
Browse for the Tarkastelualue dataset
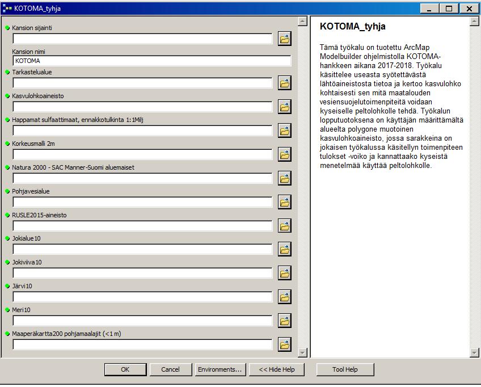[x=284, y=83]
